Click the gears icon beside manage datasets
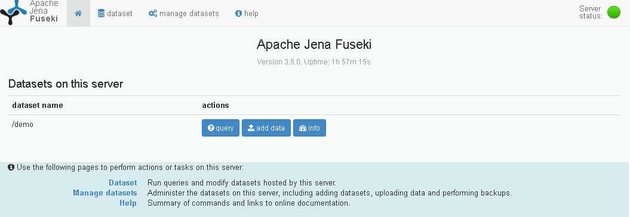The image size is (630, 217). (153, 13)
